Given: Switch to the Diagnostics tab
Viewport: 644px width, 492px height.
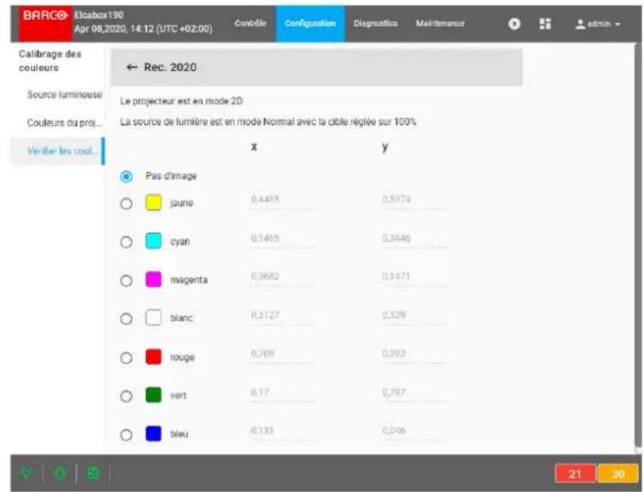Looking at the screenshot, I should click(x=375, y=23).
